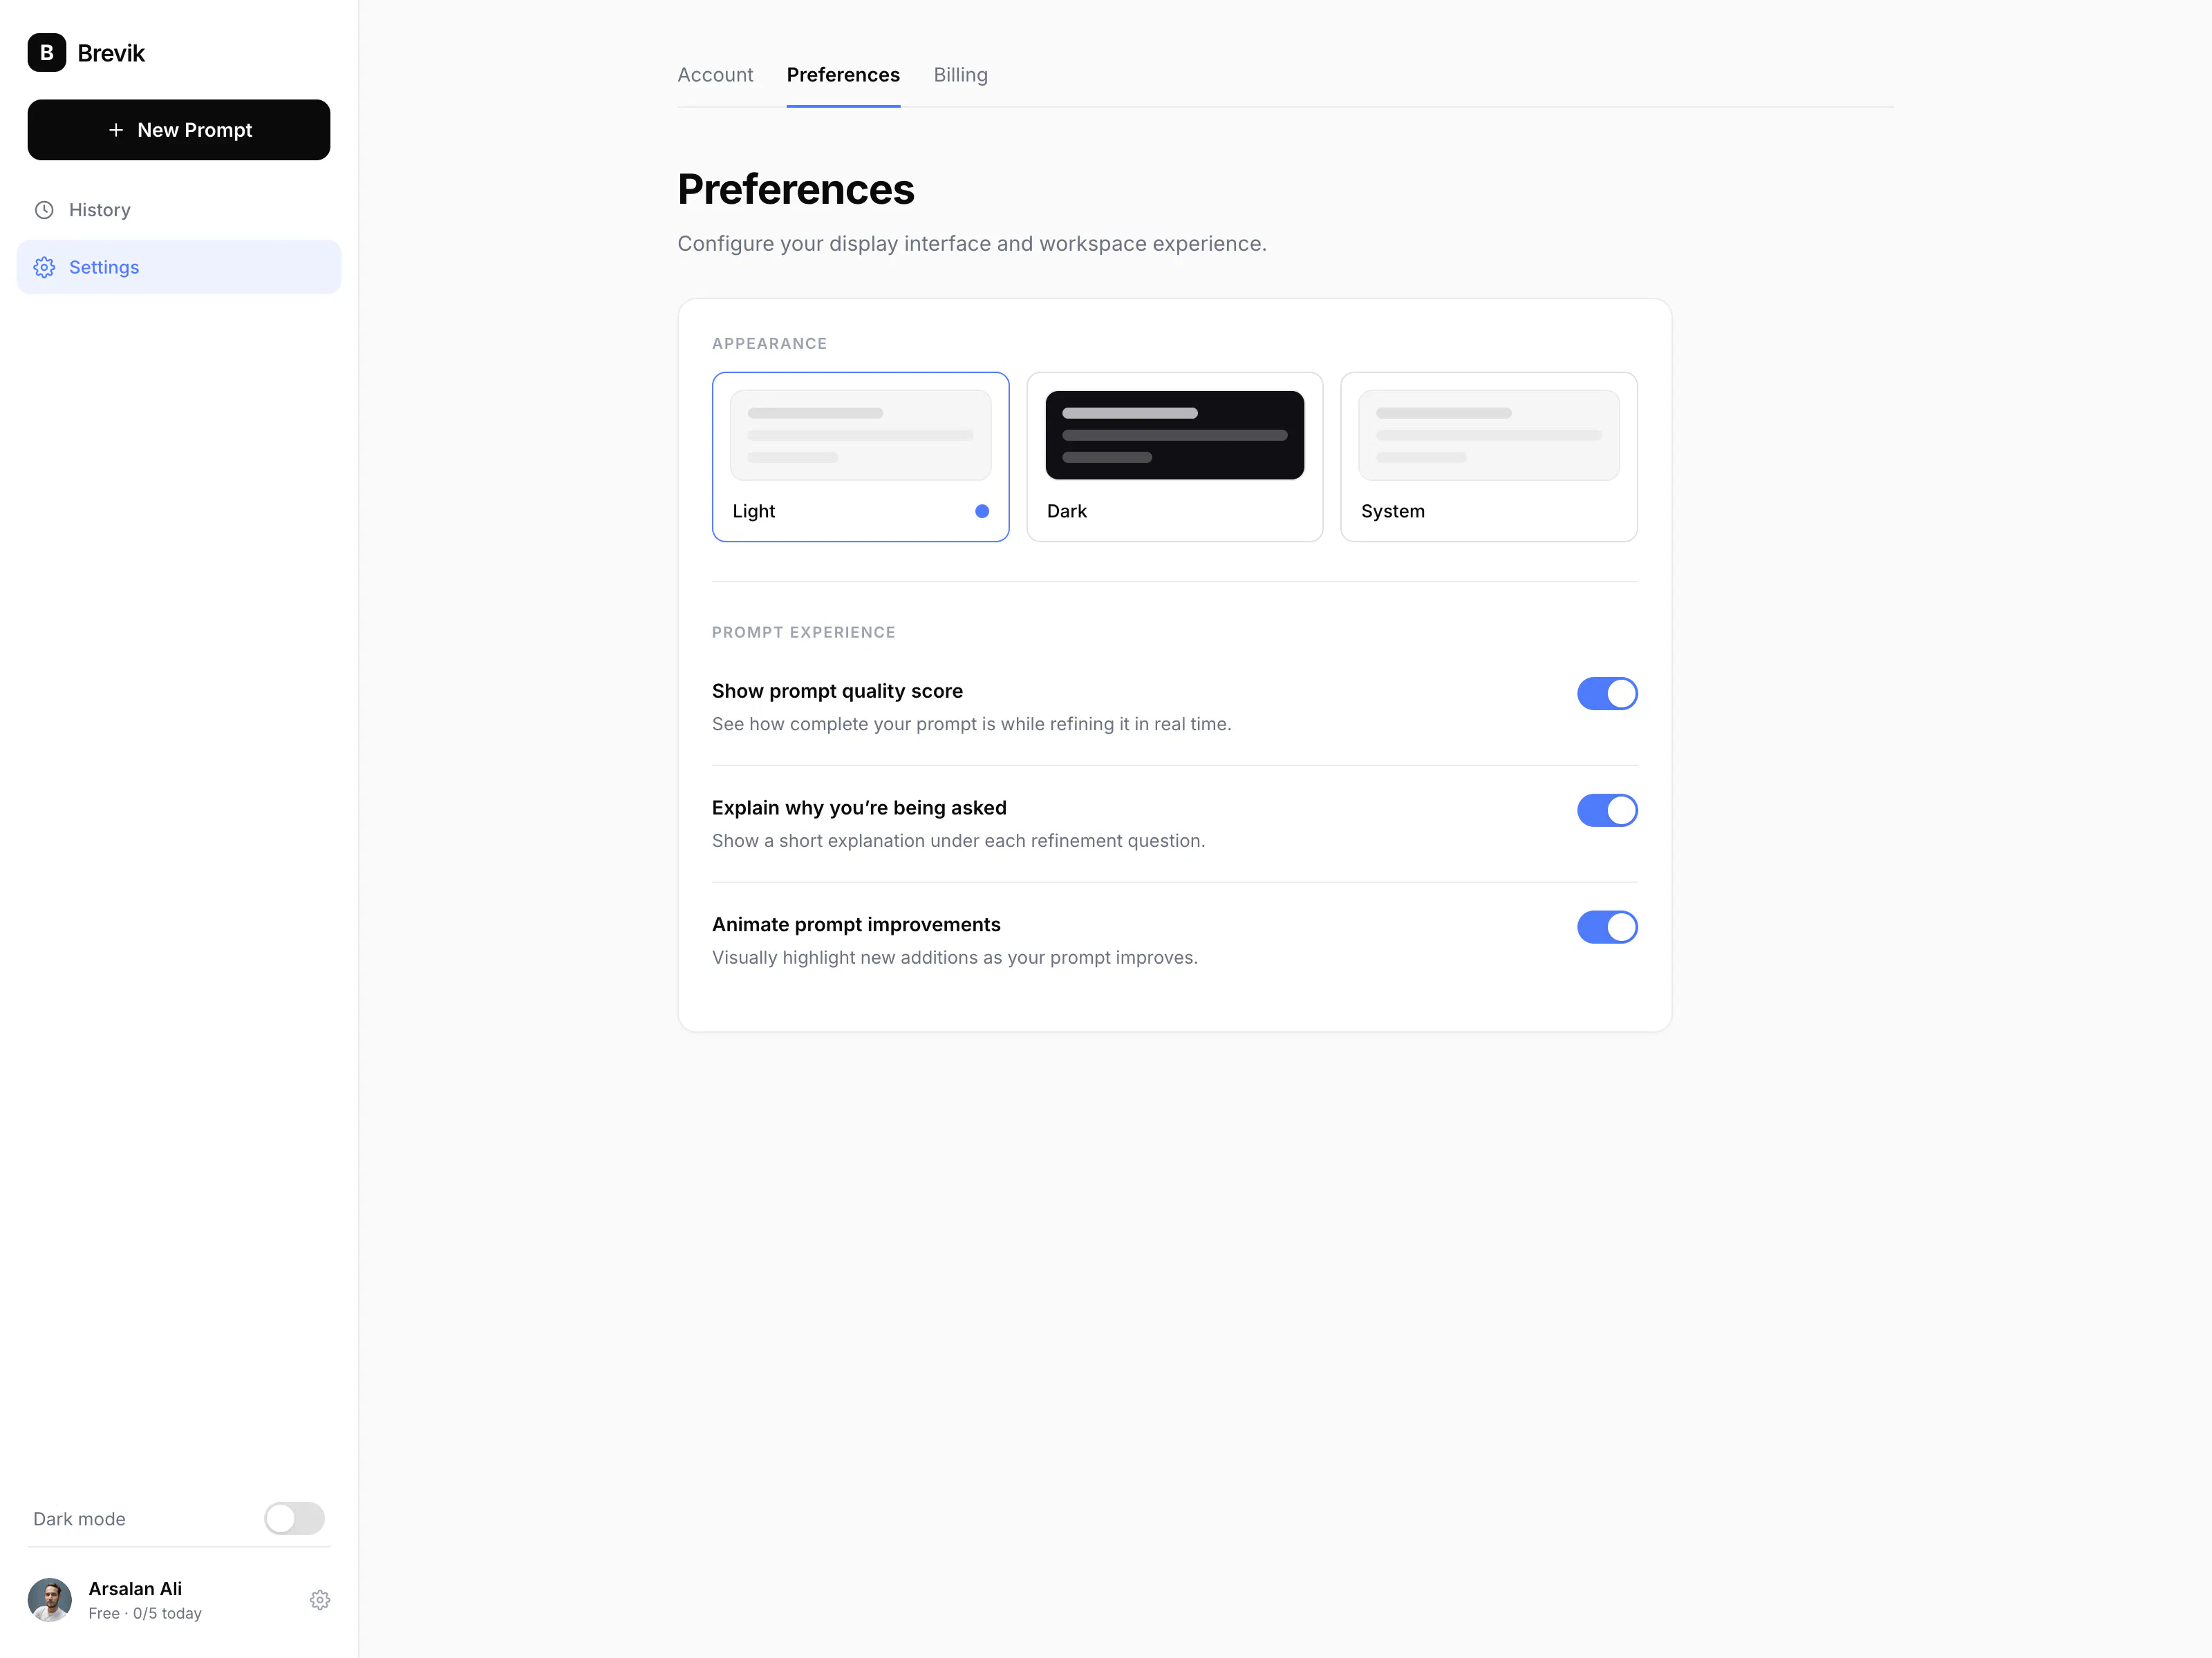Click the System theme preview thumbnail
Screen dimensions: 2212x1658
click(1489, 435)
